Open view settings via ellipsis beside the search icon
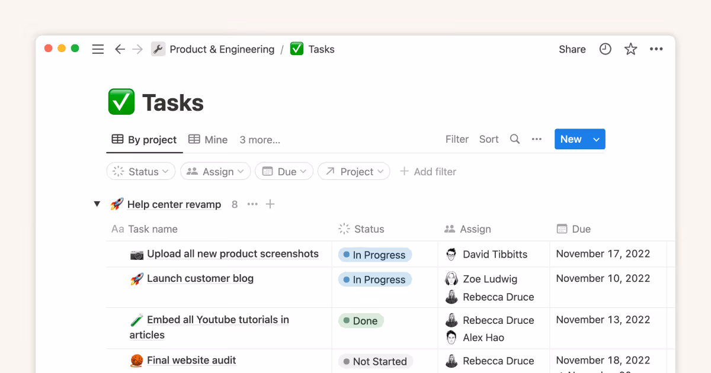Image resolution: width=711 pixels, height=373 pixels. click(x=537, y=139)
